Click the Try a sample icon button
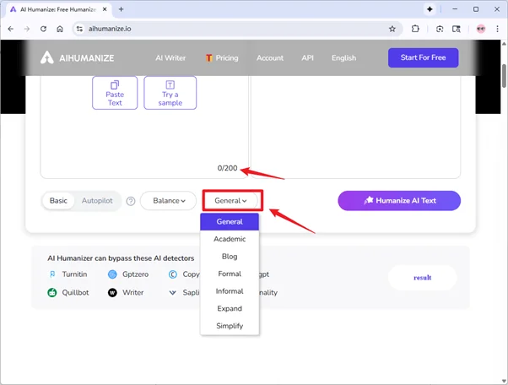 [x=170, y=93]
